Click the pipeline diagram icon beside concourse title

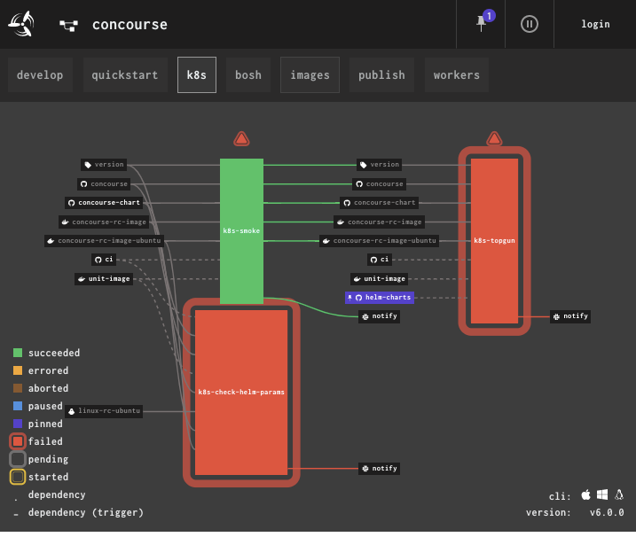pyautogui.click(x=68, y=25)
